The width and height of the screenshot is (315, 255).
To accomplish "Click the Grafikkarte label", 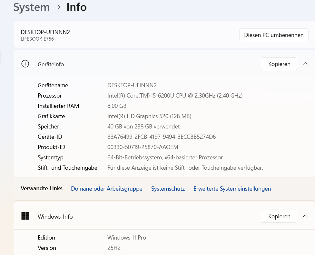I will tap(51, 116).
